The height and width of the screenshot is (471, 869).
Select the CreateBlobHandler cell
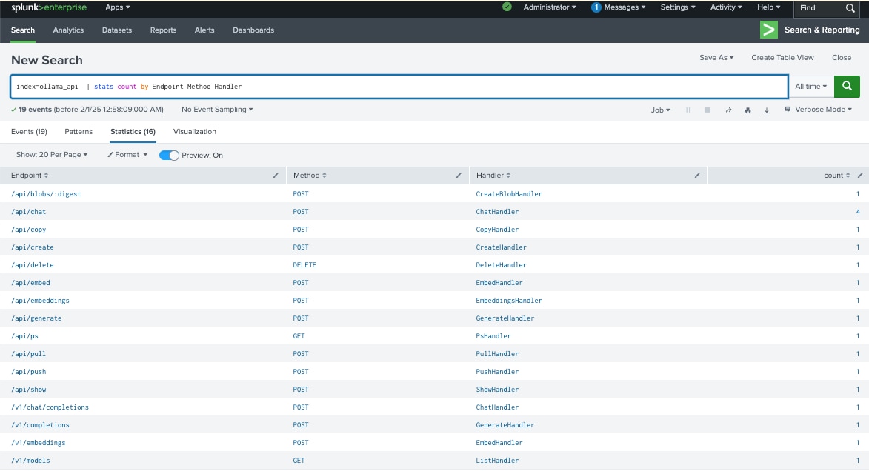point(509,194)
